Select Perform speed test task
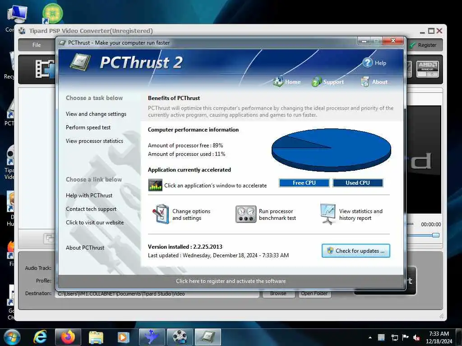The height and width of the screenshot is (346, 462). point(88,127)
